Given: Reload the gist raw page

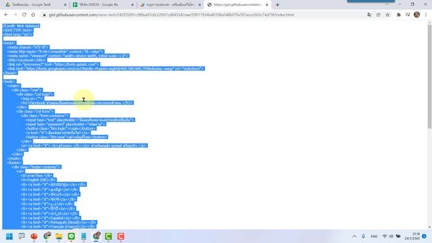Looking at the screenshot, I should click(24, 15).
